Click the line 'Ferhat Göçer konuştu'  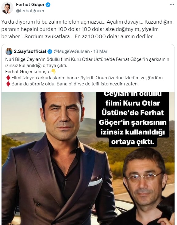(28, 71)
